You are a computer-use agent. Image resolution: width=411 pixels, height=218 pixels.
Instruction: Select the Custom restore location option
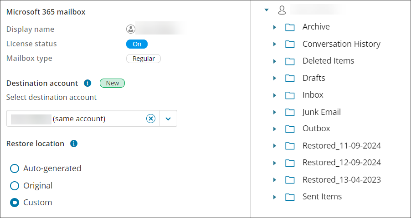coord(15,203)
